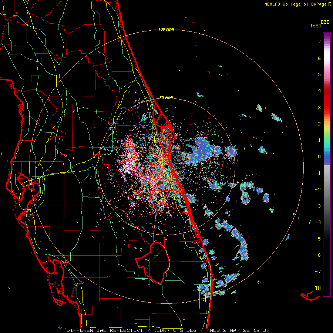Select the -7 value on color scale
Image resolution: width=333 pixels, height=333 pixels.
(318, 272)
